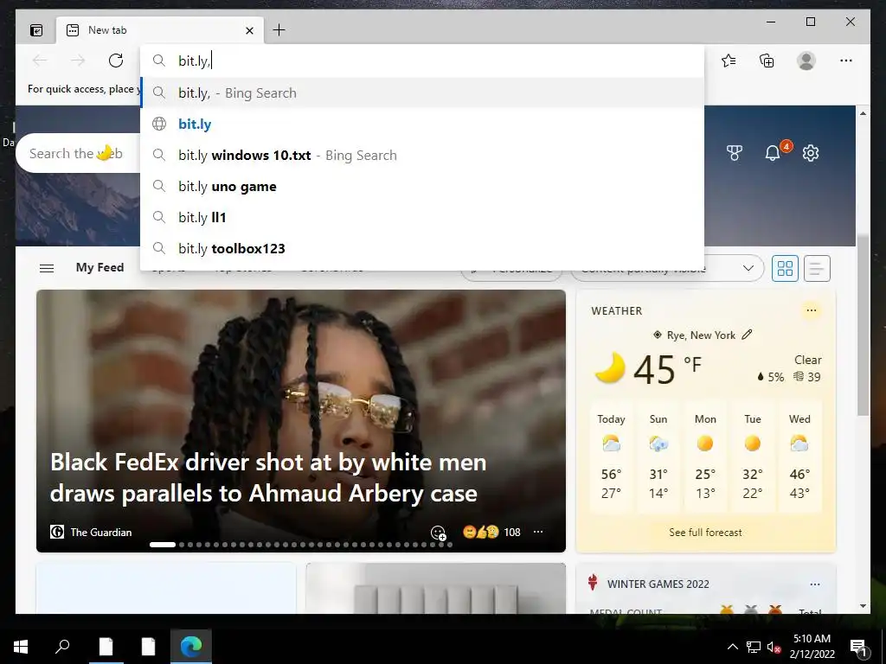886x664 pixels.
Task: Select the bit.ly windows 10.txt suggestion
Action: (x=422, y=156)
